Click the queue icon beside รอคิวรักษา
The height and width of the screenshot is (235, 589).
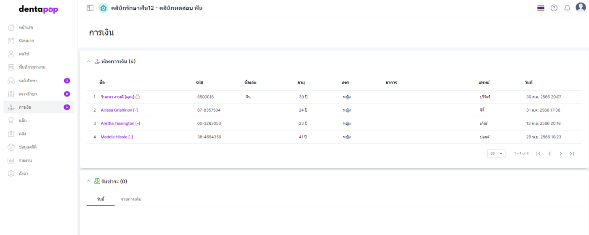point(11,81)
